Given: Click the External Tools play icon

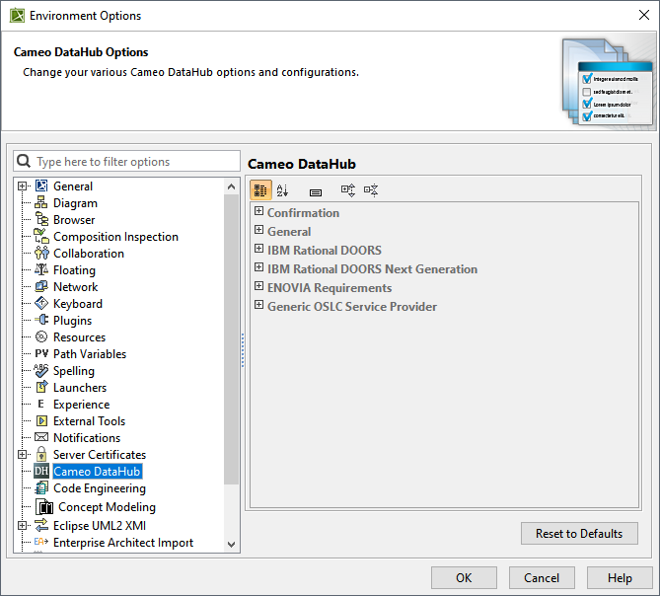Looking at the screenshot, I should point(41,421).
